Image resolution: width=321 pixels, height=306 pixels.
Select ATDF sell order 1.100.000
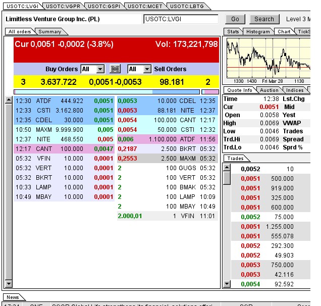pyautogui.click(x=168, y=139)
